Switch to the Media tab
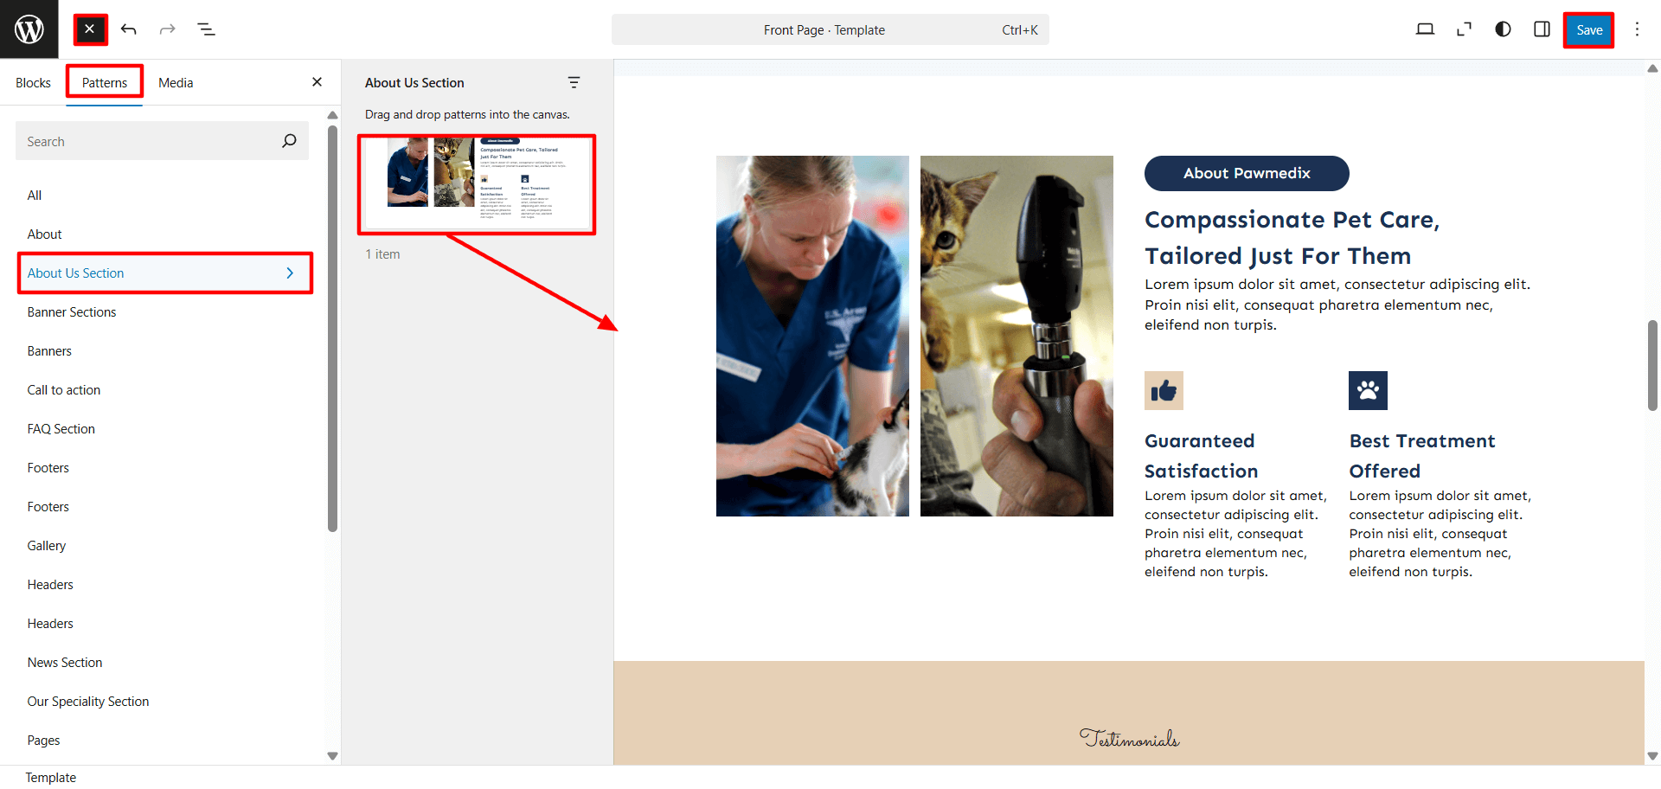The image size is (1661, 789). click(176, 83)
